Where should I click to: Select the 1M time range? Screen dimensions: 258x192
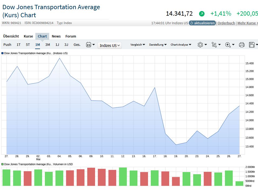tap(38, 45)
